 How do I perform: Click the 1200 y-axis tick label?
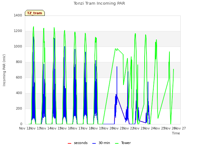click(x=18, y=31)
